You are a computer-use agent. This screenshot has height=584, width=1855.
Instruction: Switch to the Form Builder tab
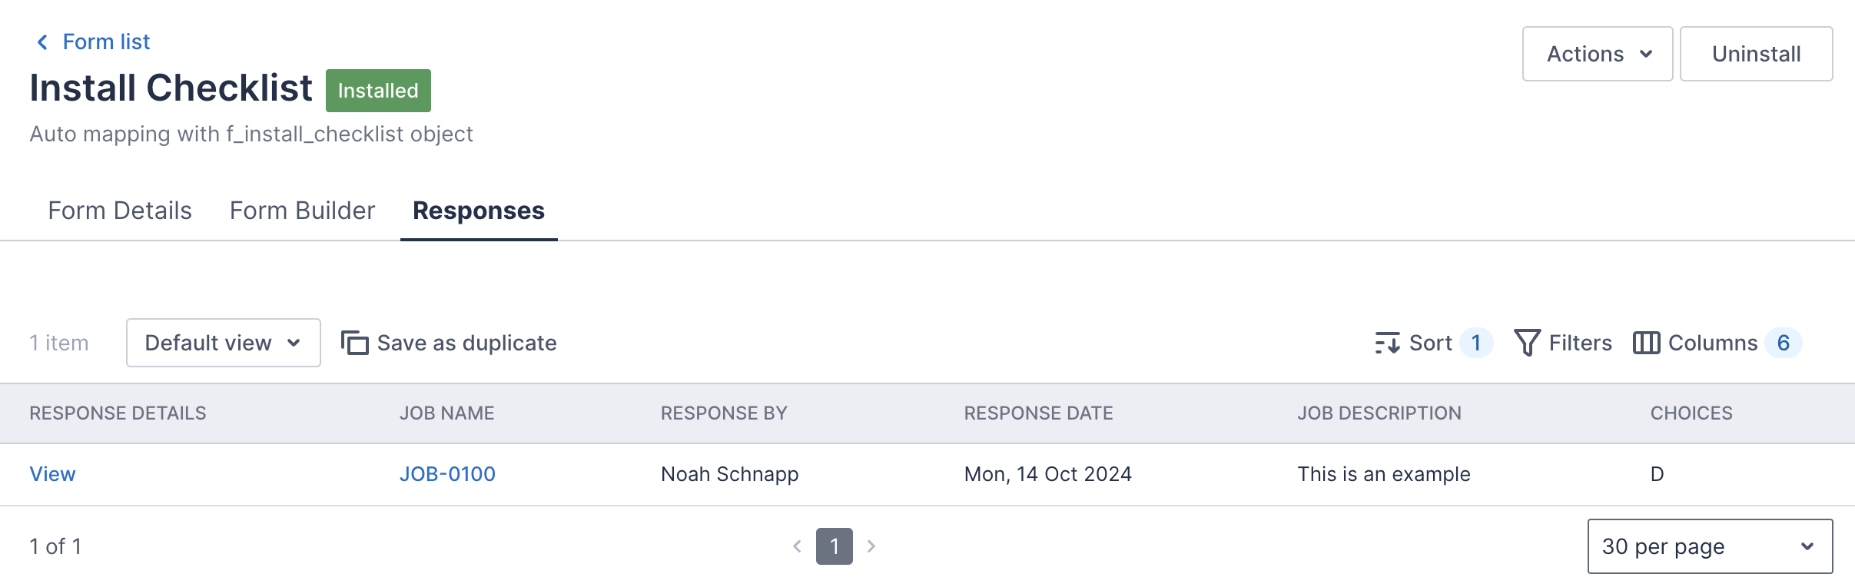(x=302, y=211)
